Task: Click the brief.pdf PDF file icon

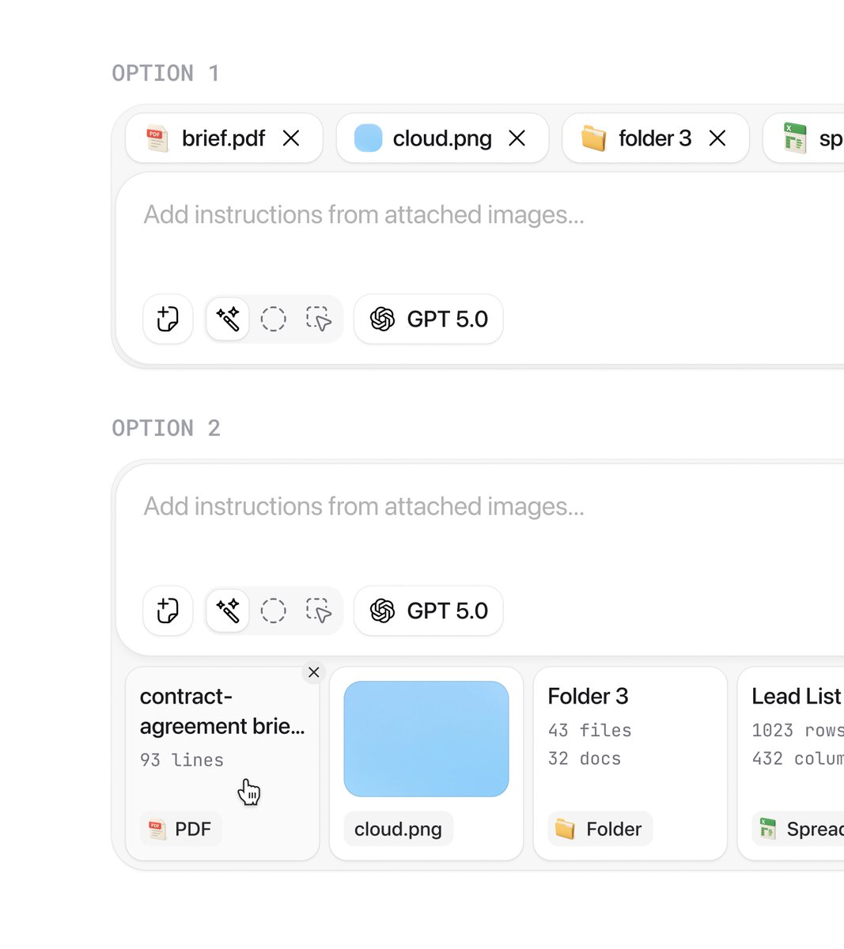Action: pos(157,138)
